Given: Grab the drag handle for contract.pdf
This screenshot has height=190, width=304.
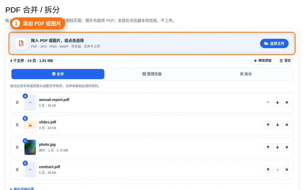Looking at the screenshot, I should (17, 170).
